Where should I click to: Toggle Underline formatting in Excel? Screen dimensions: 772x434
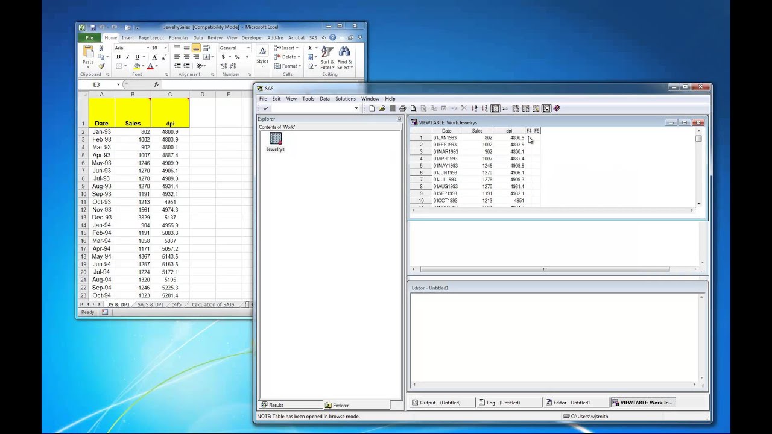pyautogui.click(x=137, y=57)
